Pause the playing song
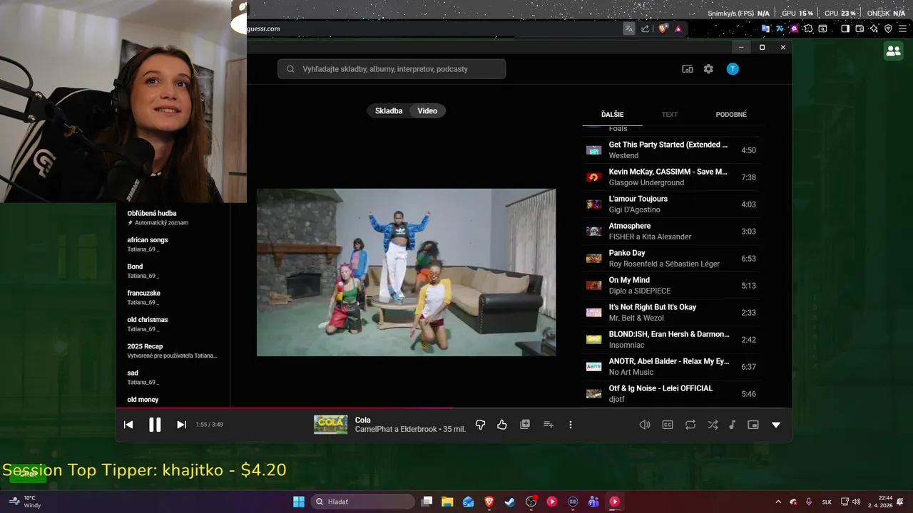Screen dimensions: 913x513 [x=155, y=425]
